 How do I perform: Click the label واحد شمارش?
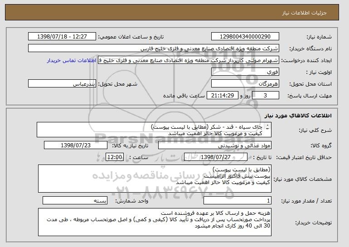click(x=132, y=201)
